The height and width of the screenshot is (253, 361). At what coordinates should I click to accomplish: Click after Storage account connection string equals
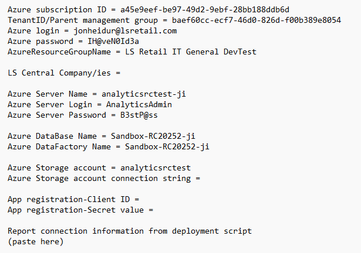(x=203, y=178)
